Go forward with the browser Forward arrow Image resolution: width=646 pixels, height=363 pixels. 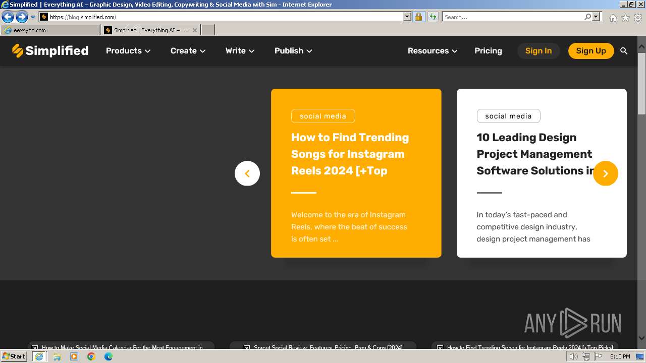point(22,17)
